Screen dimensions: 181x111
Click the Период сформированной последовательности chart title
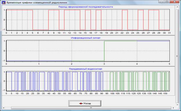coord(86,7)
